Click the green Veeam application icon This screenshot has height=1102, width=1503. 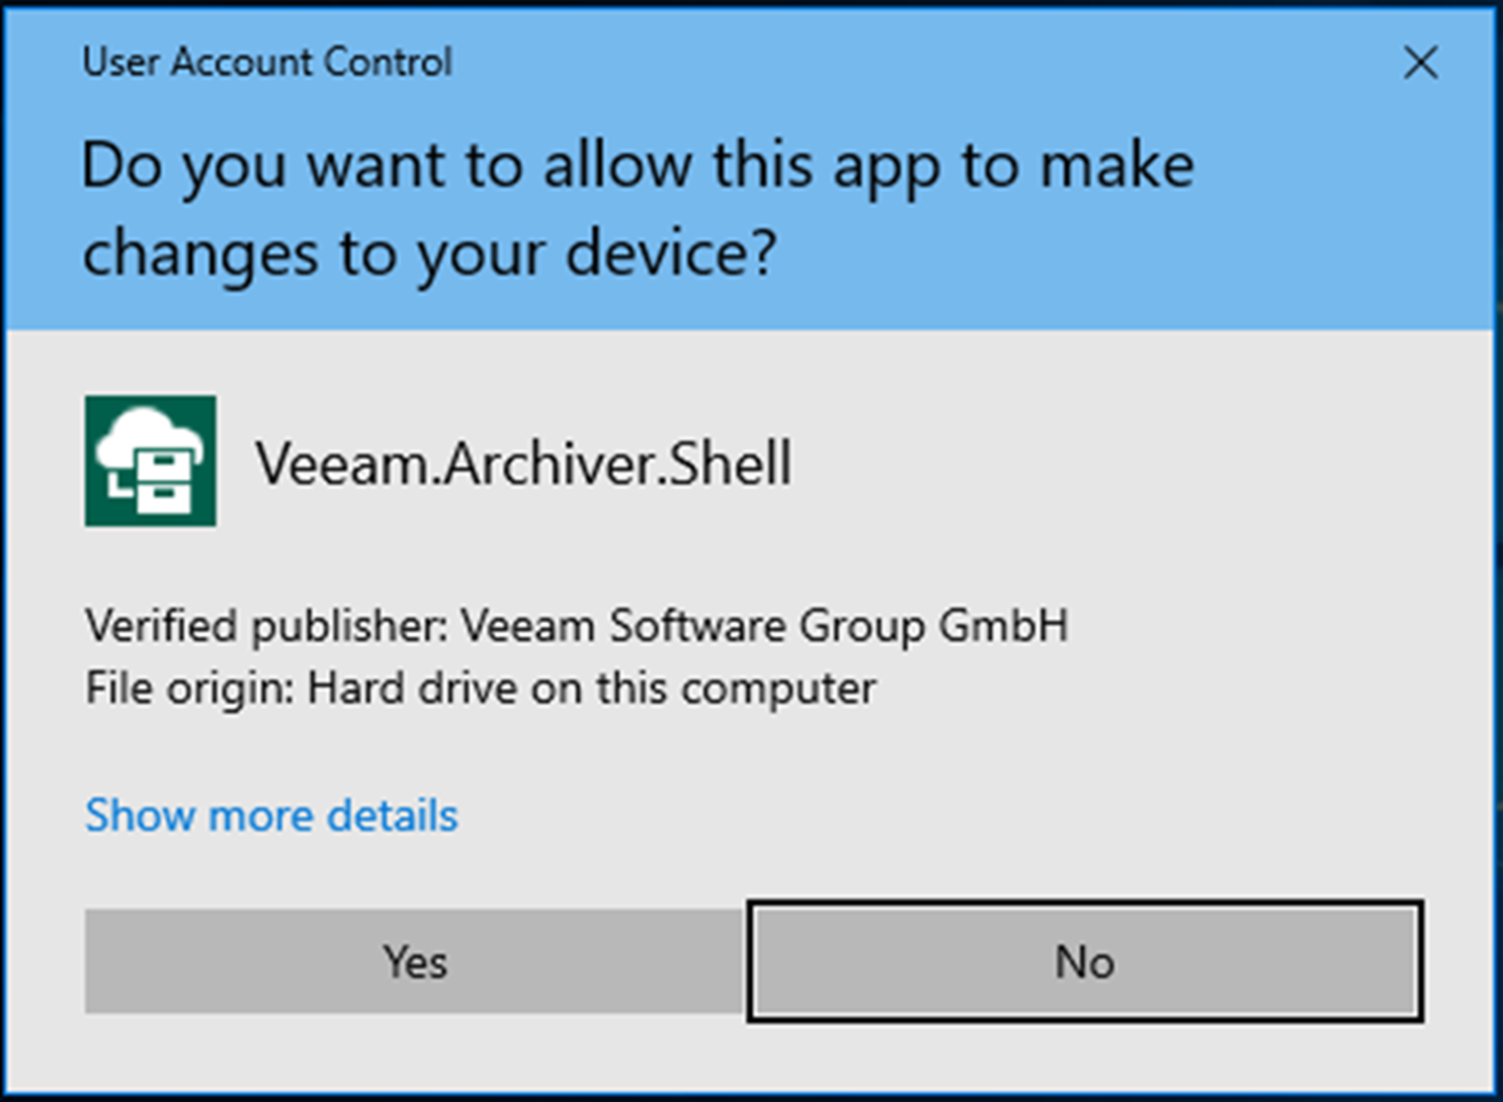(150, 461)
